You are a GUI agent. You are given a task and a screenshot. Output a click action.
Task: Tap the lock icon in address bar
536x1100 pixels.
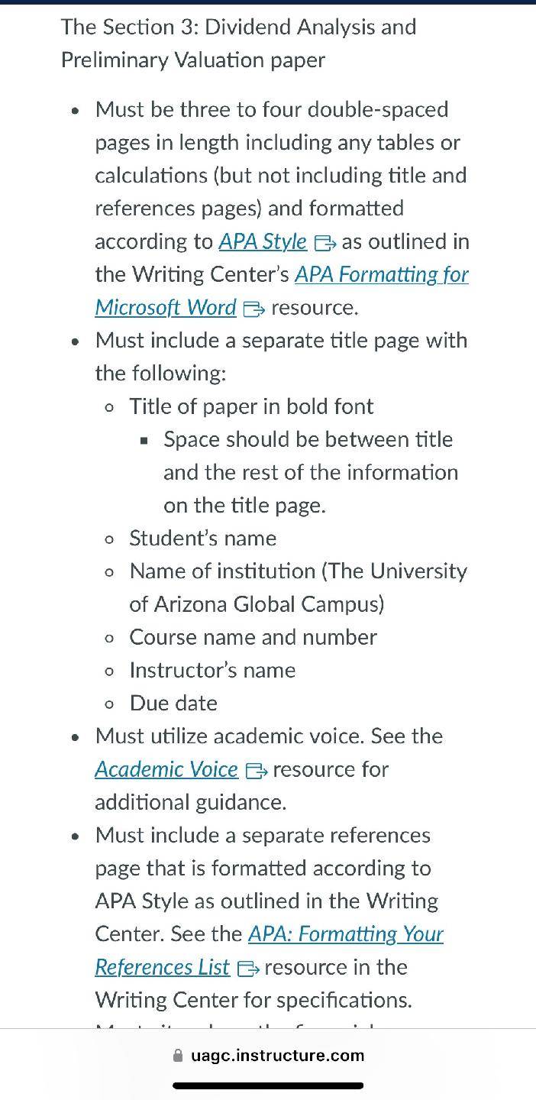coord(178,1055)
